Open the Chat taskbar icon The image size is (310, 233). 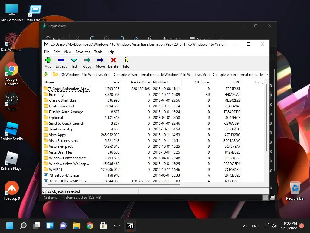[63, 226]
